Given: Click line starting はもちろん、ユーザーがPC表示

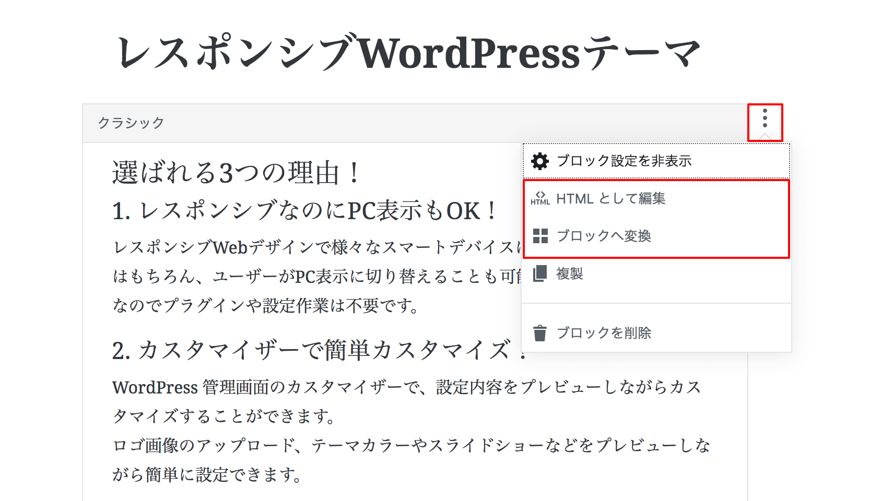Looking at the screenshot, I should [317, 276].
